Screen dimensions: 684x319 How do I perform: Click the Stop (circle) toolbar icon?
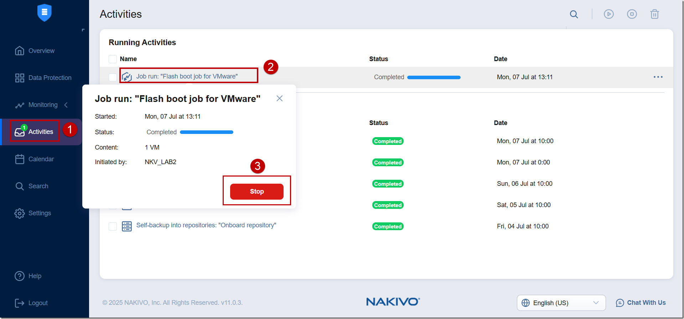tap(632, 14)
